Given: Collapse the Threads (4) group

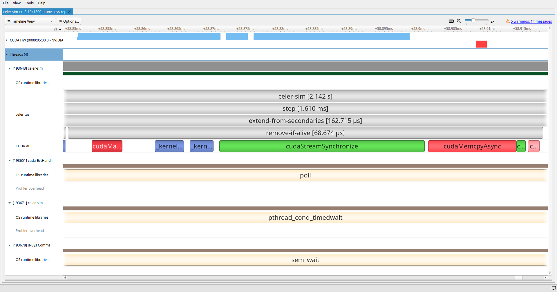Looking at the screenshot, I should click(x=7, y=55).
